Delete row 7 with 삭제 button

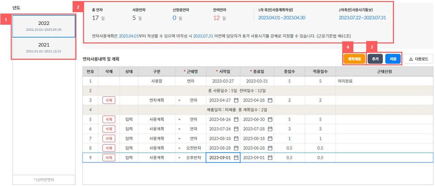click(109, 138)
